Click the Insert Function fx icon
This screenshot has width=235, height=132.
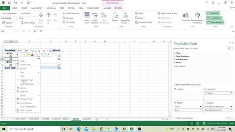pos(35,31)
